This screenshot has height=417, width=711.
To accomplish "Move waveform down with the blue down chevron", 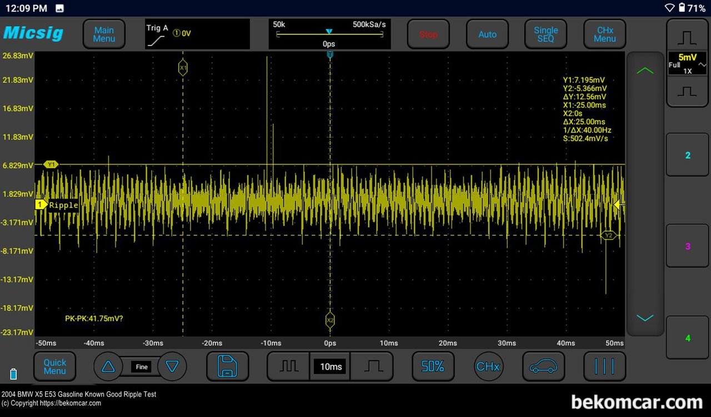I will (x=645, y=318).
